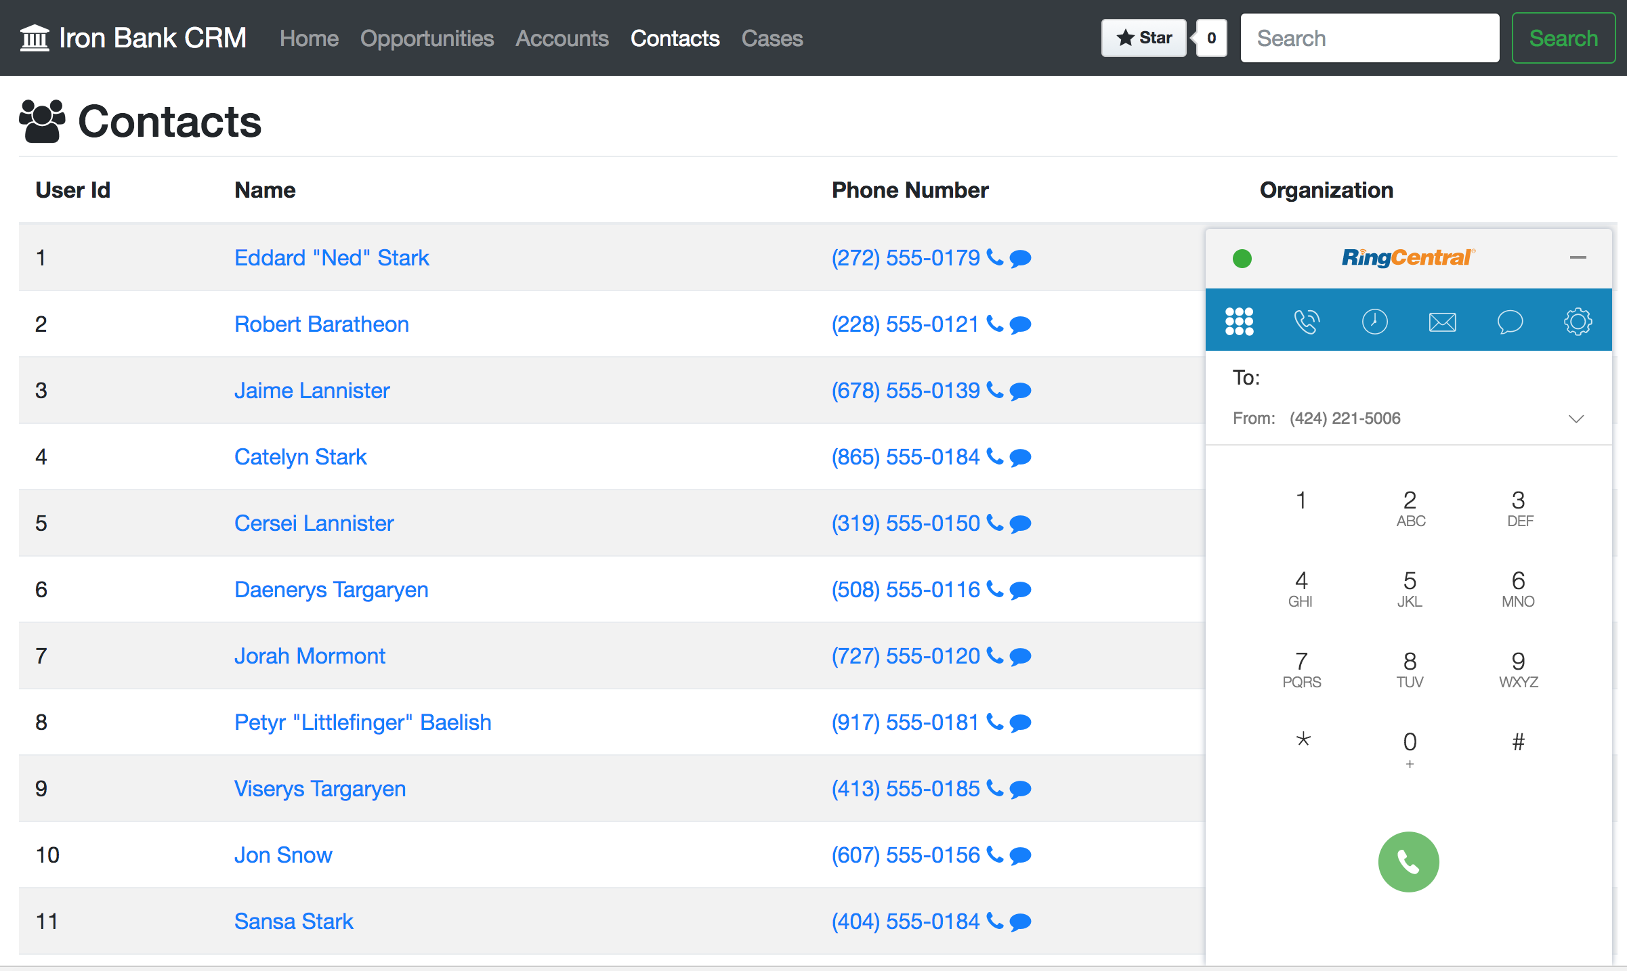Toggle the Star filter
Image resolution: width=1627 pixels, height=971 pixels.
click(1143, 38)
